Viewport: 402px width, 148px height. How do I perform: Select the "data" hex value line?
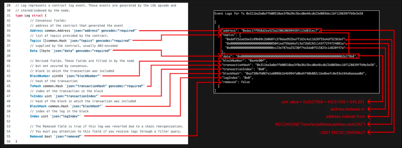(290, 56)
